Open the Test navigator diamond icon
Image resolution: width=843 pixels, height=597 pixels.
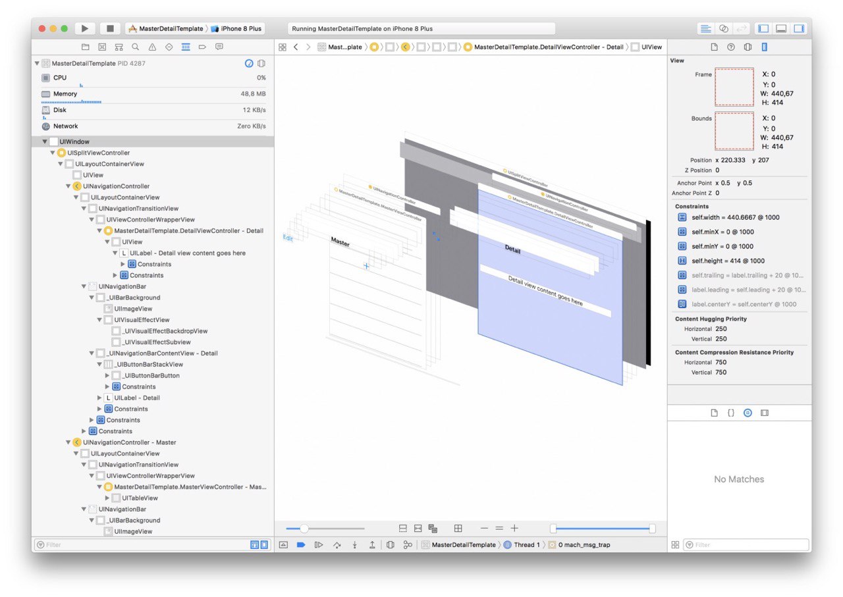click(x=169, y=47)
